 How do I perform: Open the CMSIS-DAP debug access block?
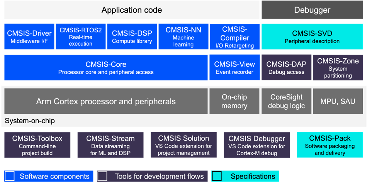pos(286,68)
